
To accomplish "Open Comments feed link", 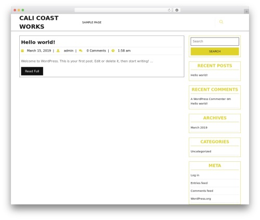I will point(202,191).
